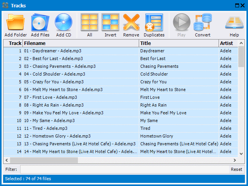Click the horizontal scrollbar thumb

(x=44, y=160)
